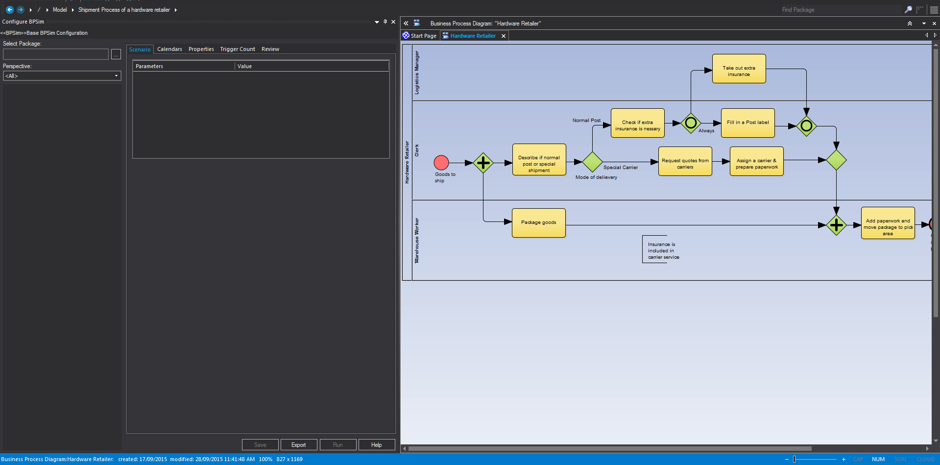Click the double-chevron collapse icon beside diagram title

click(x=406, y=23)
